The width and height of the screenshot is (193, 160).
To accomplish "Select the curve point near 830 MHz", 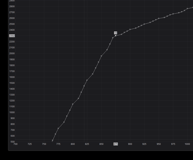I will [x=64, y=122].
